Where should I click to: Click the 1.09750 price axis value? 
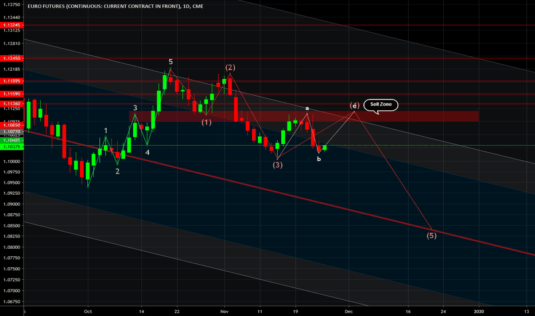click(11, 172)
